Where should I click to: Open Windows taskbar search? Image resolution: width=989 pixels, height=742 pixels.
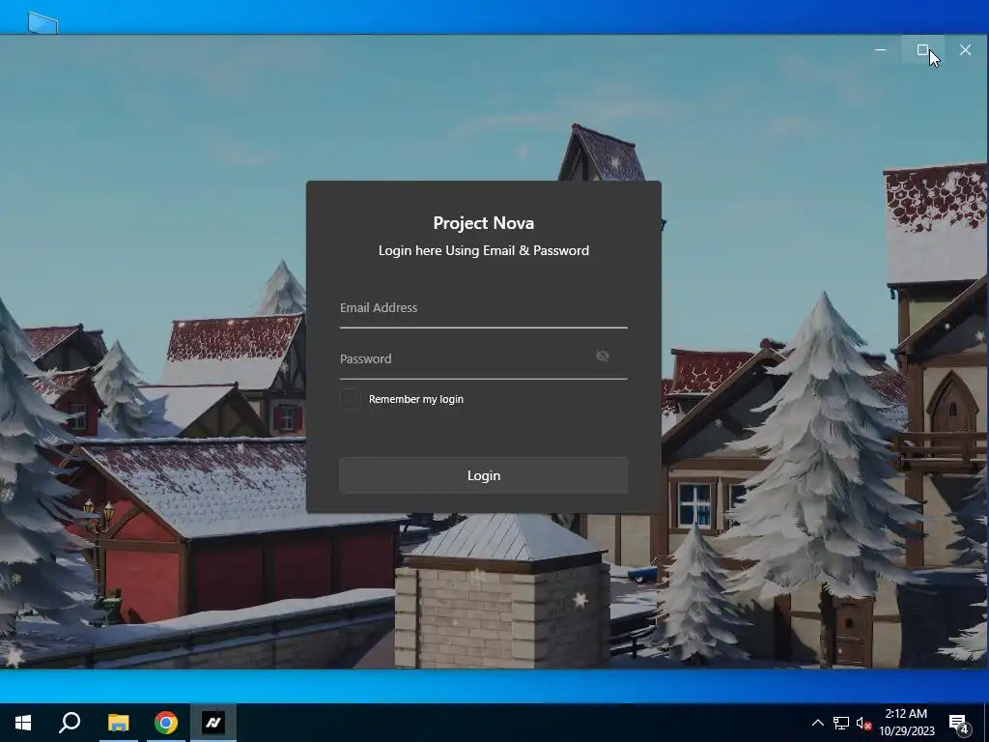70,723
